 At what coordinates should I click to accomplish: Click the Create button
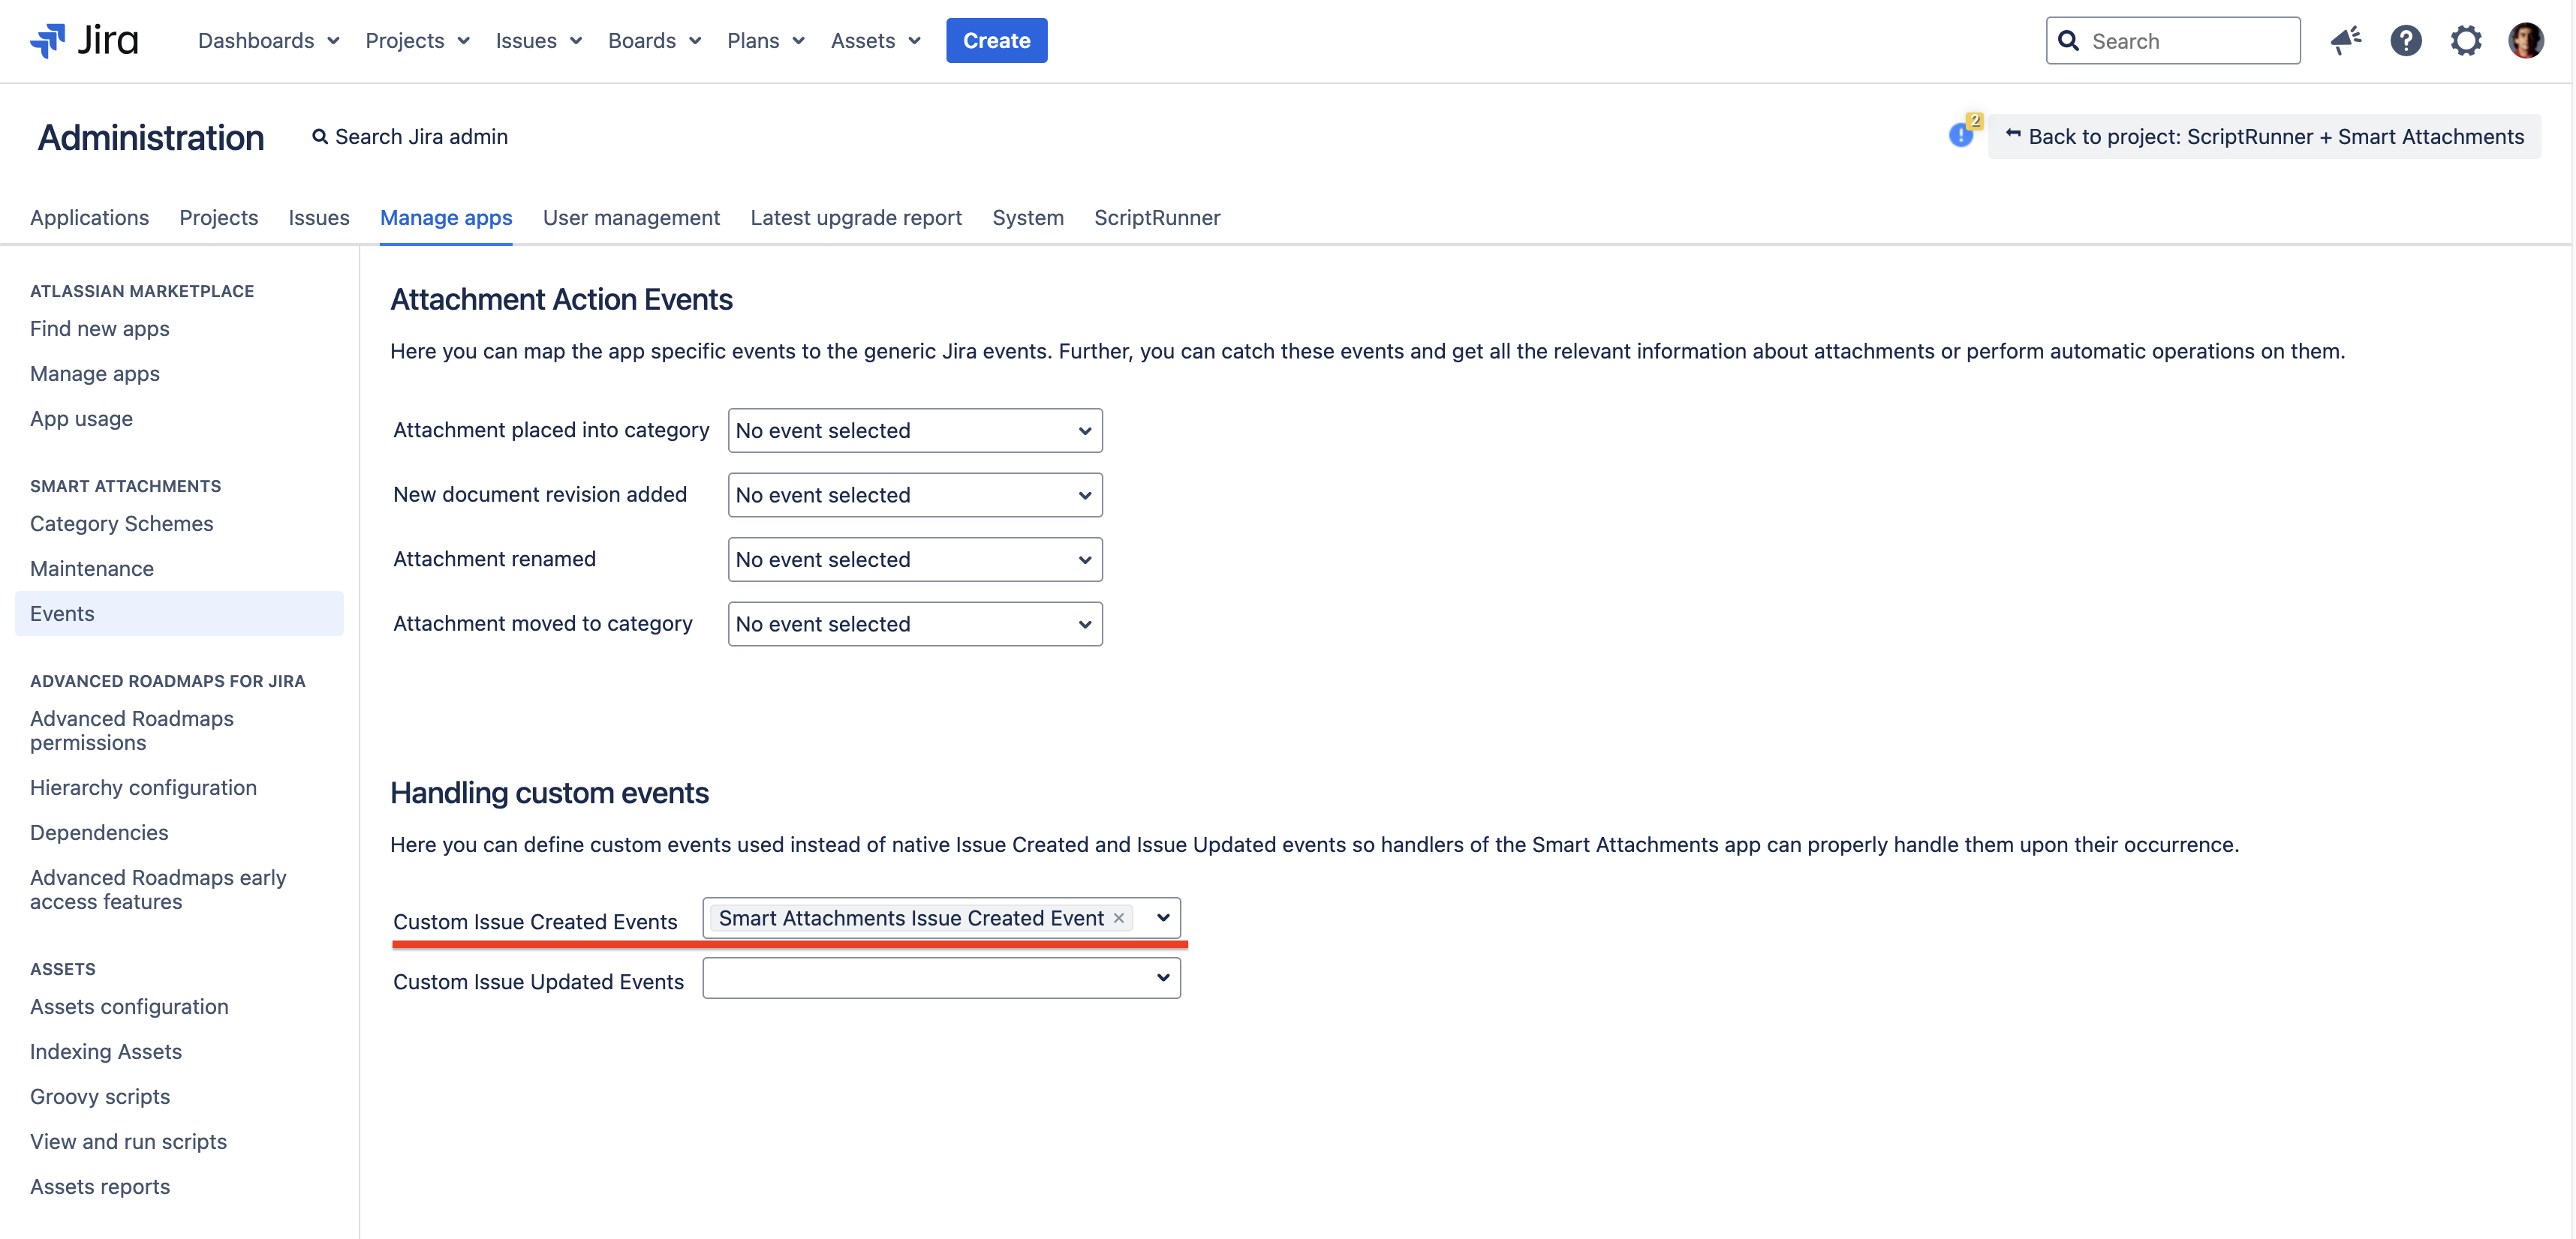coord(996,41)
